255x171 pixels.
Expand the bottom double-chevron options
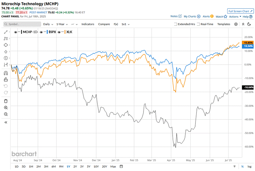(x=234, y=166)
